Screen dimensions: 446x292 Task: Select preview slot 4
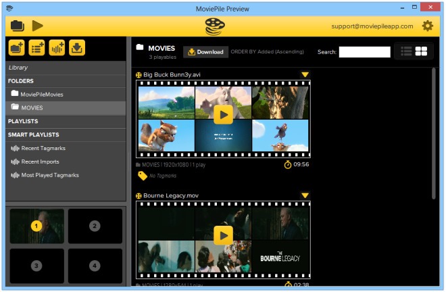(x=95, y=266)
